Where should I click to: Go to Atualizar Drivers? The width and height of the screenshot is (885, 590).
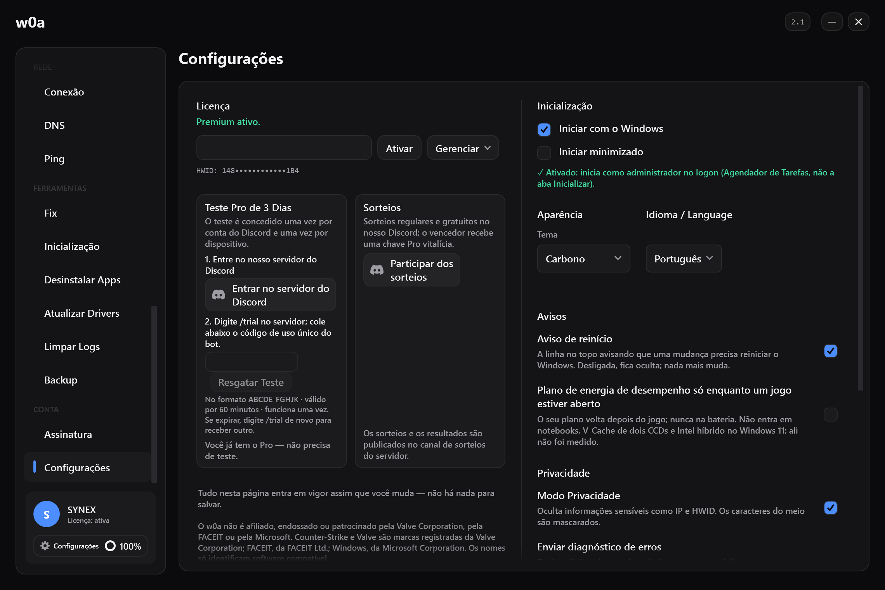coord(88,313)
